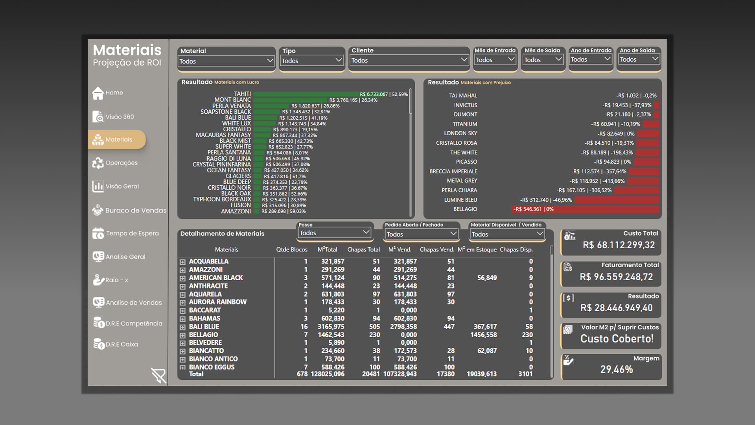Click the Home house icon

[x=98, y=93]
